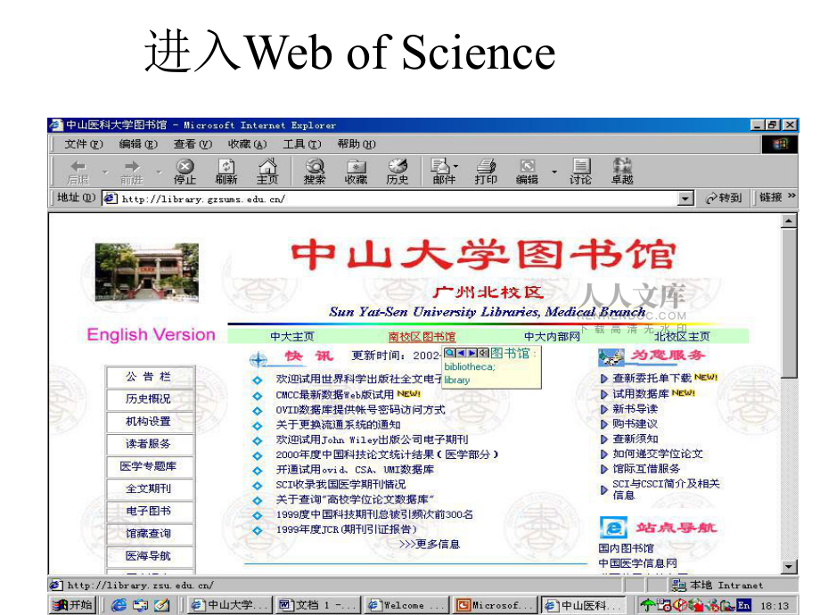The width and height of the screenshot is (820, 615).
Task: Click the Stop (停止) toolbar icon
Action: coord(184,171)
